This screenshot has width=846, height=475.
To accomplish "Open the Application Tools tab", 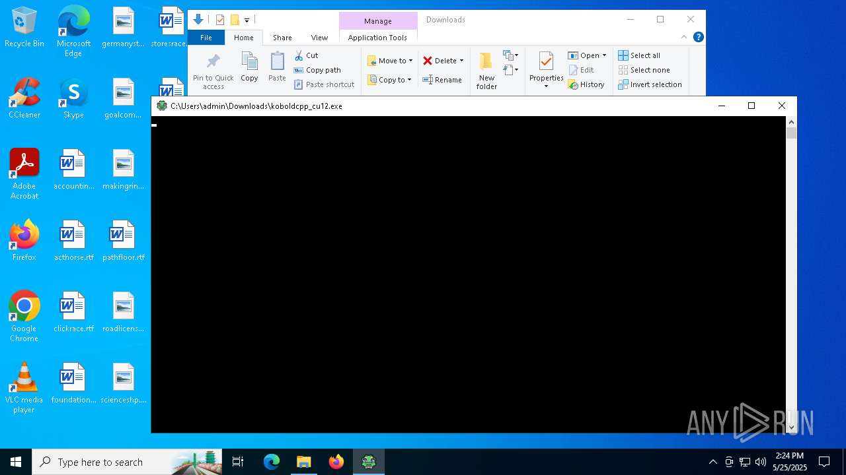I will click(x=377, y=38).
